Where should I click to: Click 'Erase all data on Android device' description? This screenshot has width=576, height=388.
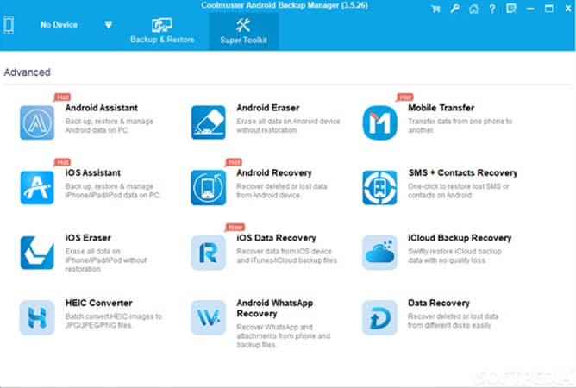[288, 126]
